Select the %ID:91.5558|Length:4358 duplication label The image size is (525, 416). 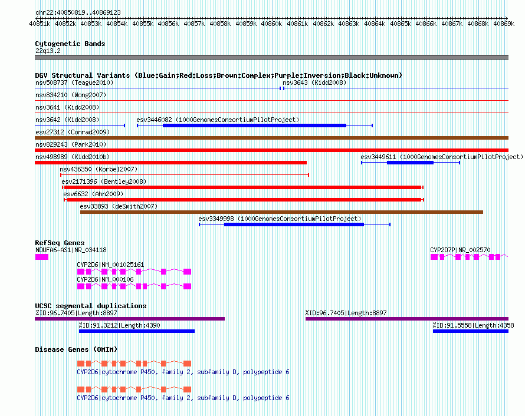(473, 325)
